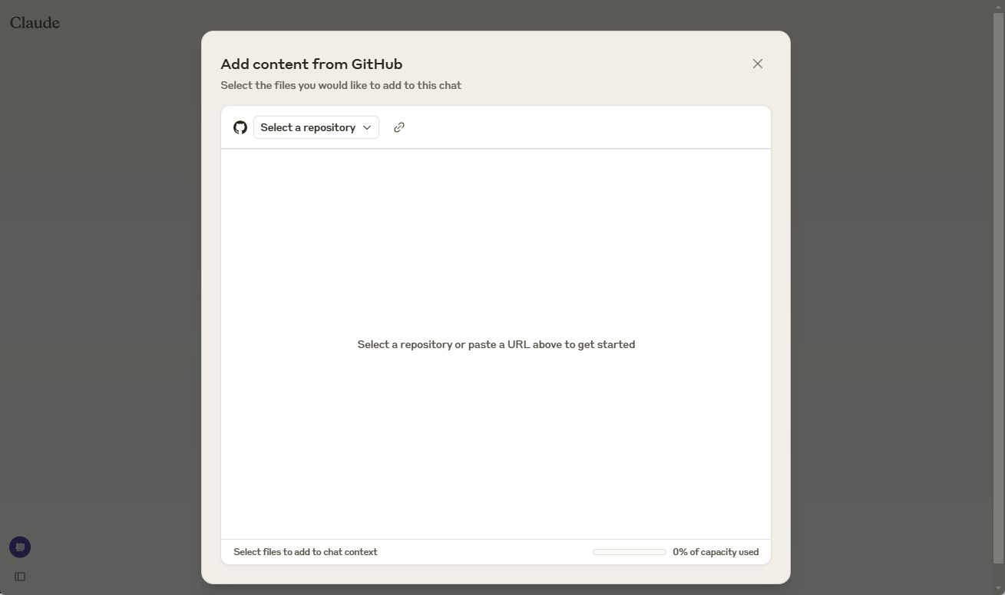Click 'Select the files you would like' subtitle
Image resolution: width=1005 pixels, height=595 pixels.
coord(341,85)
